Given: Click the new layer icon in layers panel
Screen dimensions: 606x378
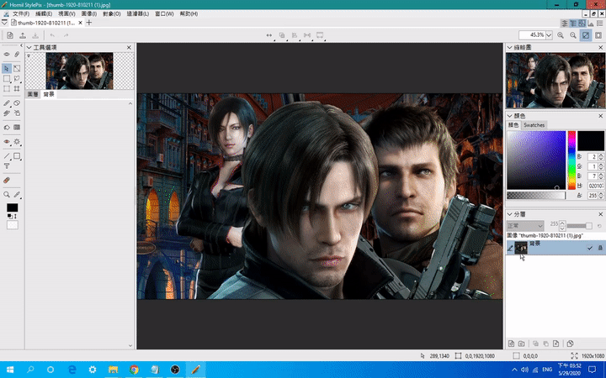Looking at the screenshot, I should click(511, 344).
